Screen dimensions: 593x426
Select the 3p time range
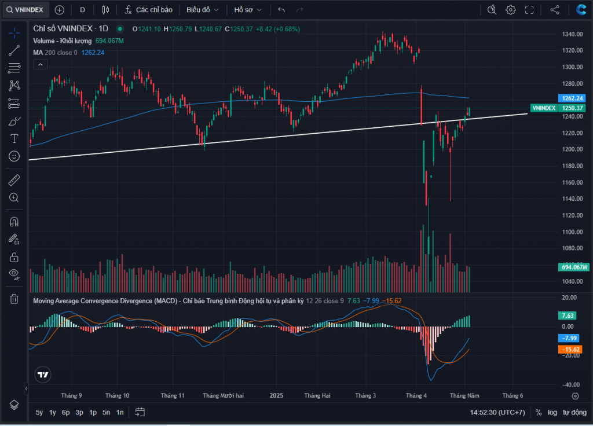click(79, 412)
